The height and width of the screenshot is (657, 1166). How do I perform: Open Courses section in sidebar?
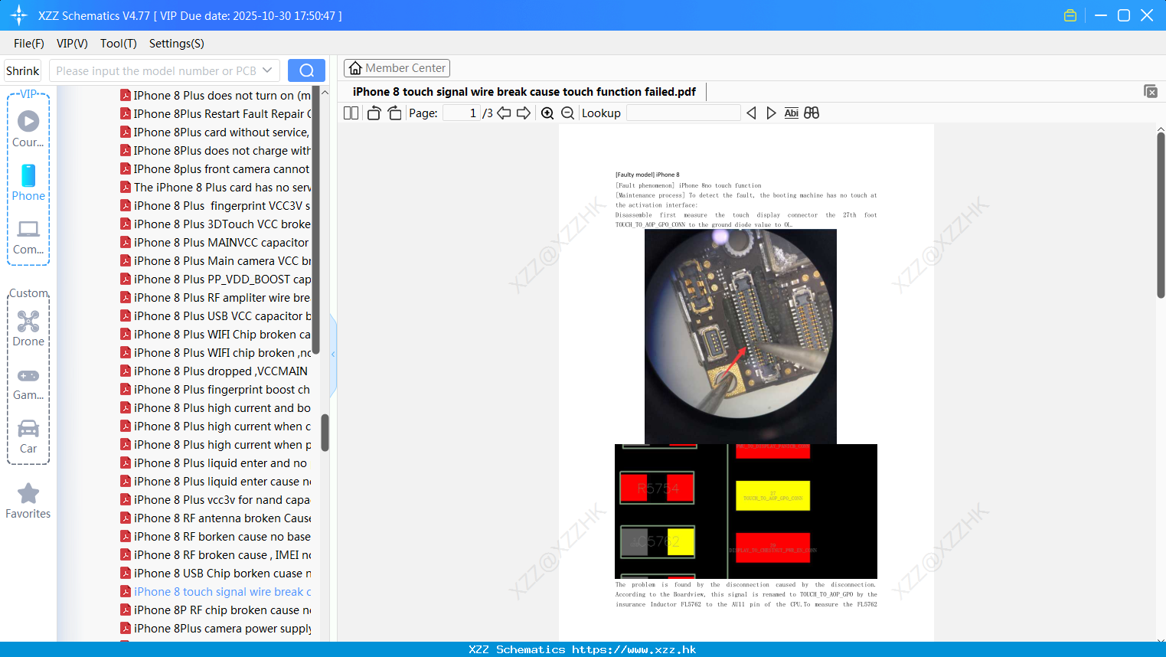coord(28,129)
